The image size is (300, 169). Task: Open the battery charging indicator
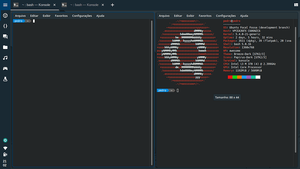pyautogui.click(x=5, y=155)
